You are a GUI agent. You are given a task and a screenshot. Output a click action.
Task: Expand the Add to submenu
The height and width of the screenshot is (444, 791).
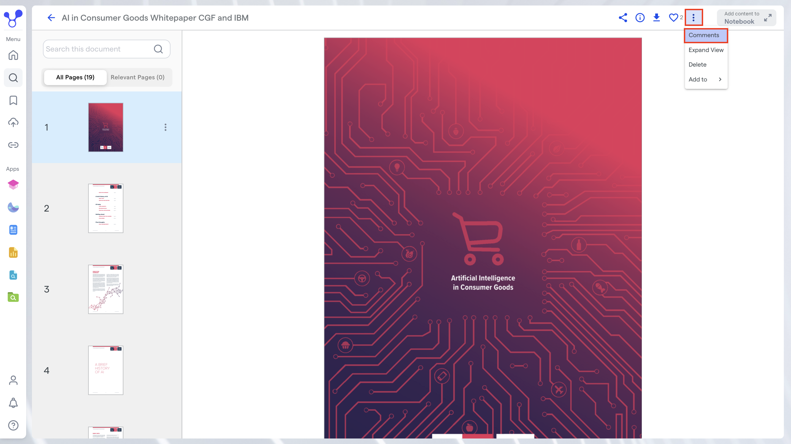[706, 80]
